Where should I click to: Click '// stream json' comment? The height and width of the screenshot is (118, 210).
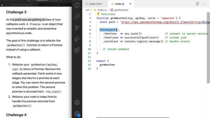tap(176, 37)
